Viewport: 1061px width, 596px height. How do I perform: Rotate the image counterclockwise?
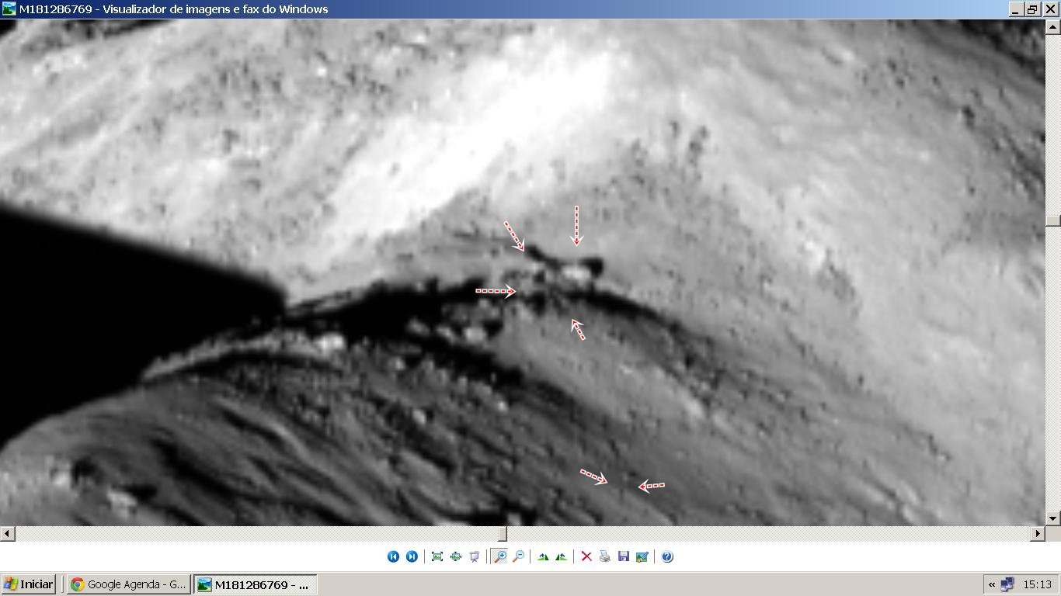561,556
